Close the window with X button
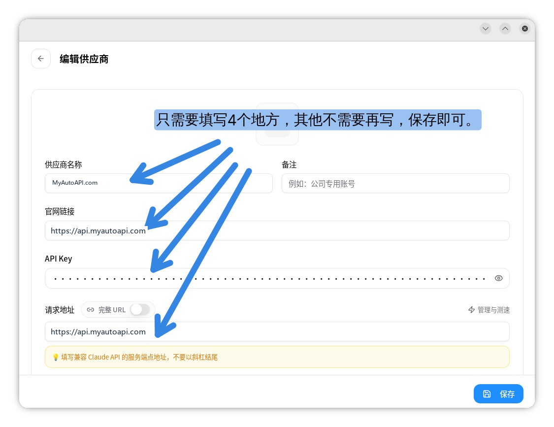 coord(525,29)
